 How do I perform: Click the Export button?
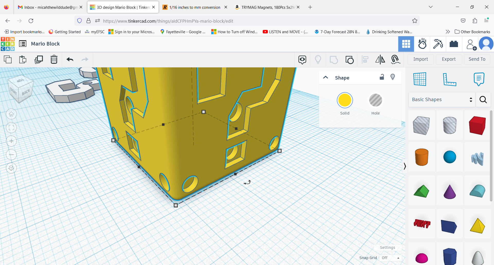(448, 59)
